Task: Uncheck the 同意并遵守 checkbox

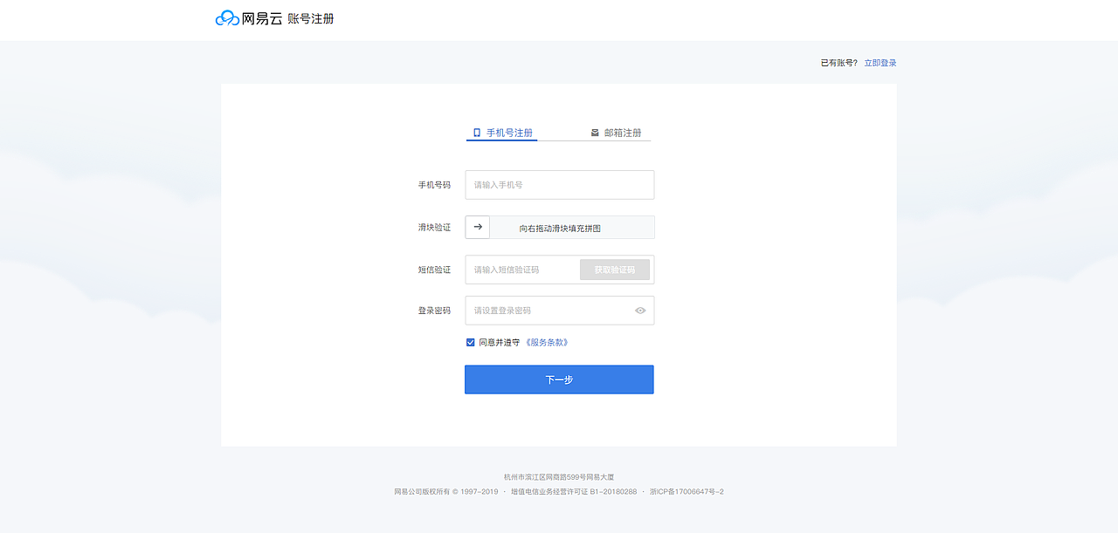Action: (471, 343)
